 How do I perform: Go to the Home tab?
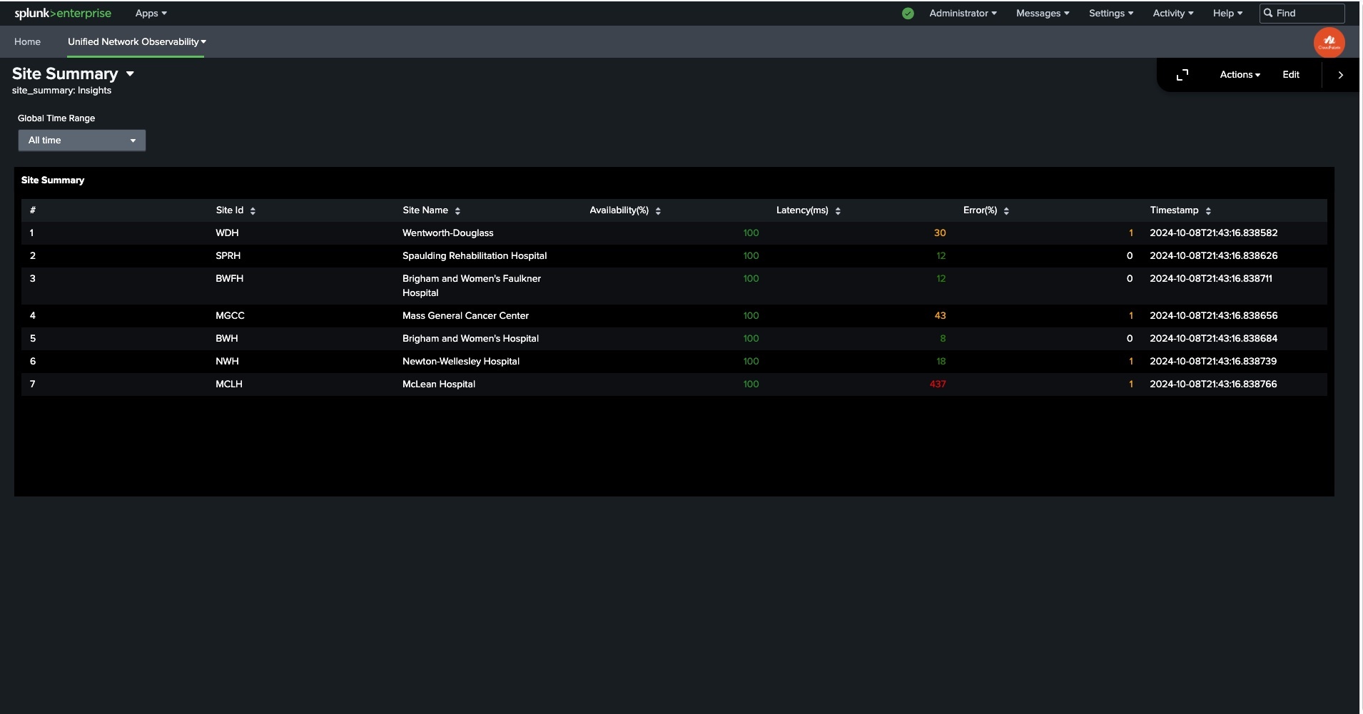point(27,42)
